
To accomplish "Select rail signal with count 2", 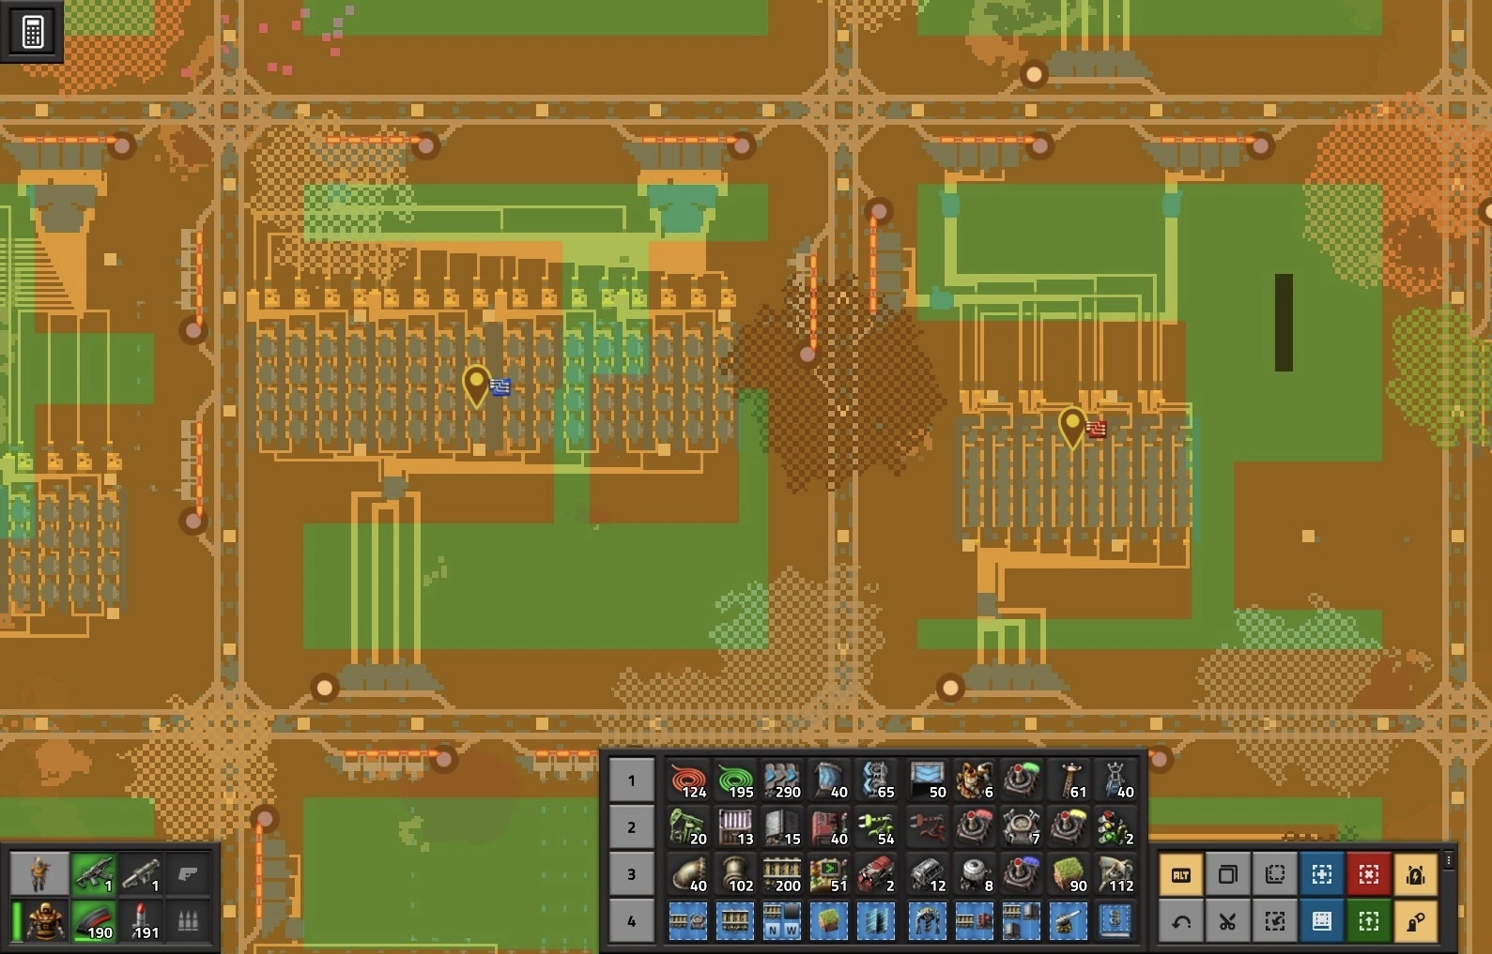I will click(x=1115, y=827).
